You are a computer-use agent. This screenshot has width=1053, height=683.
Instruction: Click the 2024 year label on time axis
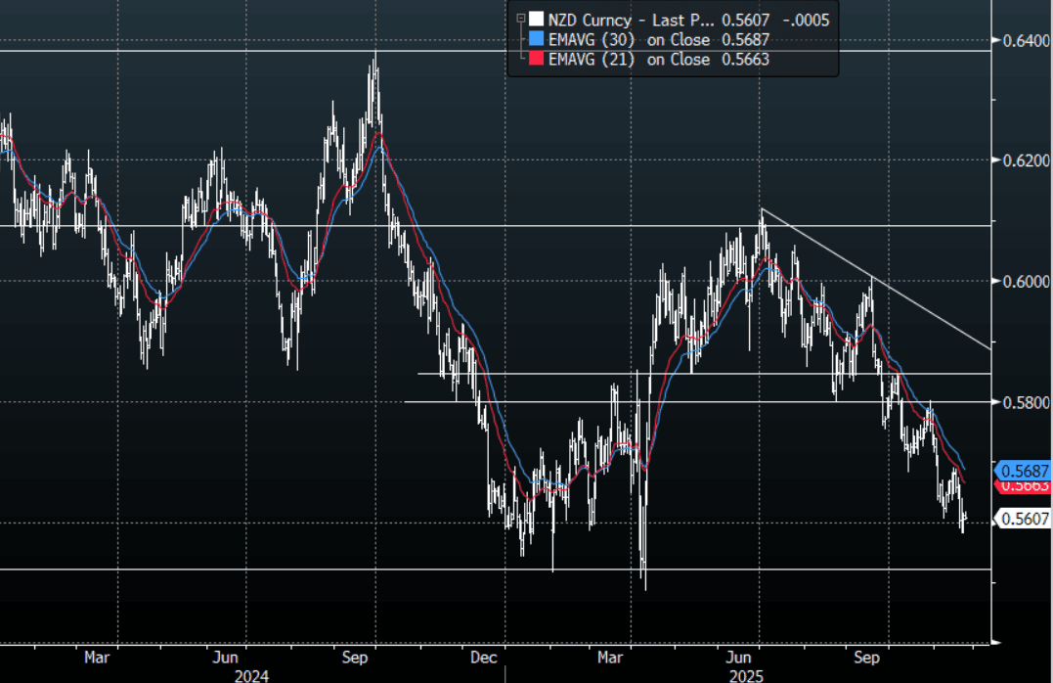click(251, 674)
